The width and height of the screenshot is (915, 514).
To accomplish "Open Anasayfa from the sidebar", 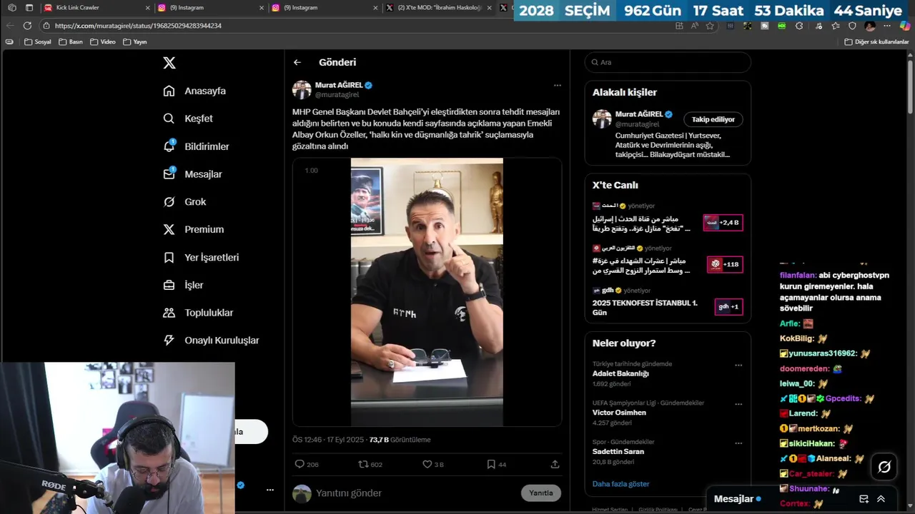I will tap(194, 91).
